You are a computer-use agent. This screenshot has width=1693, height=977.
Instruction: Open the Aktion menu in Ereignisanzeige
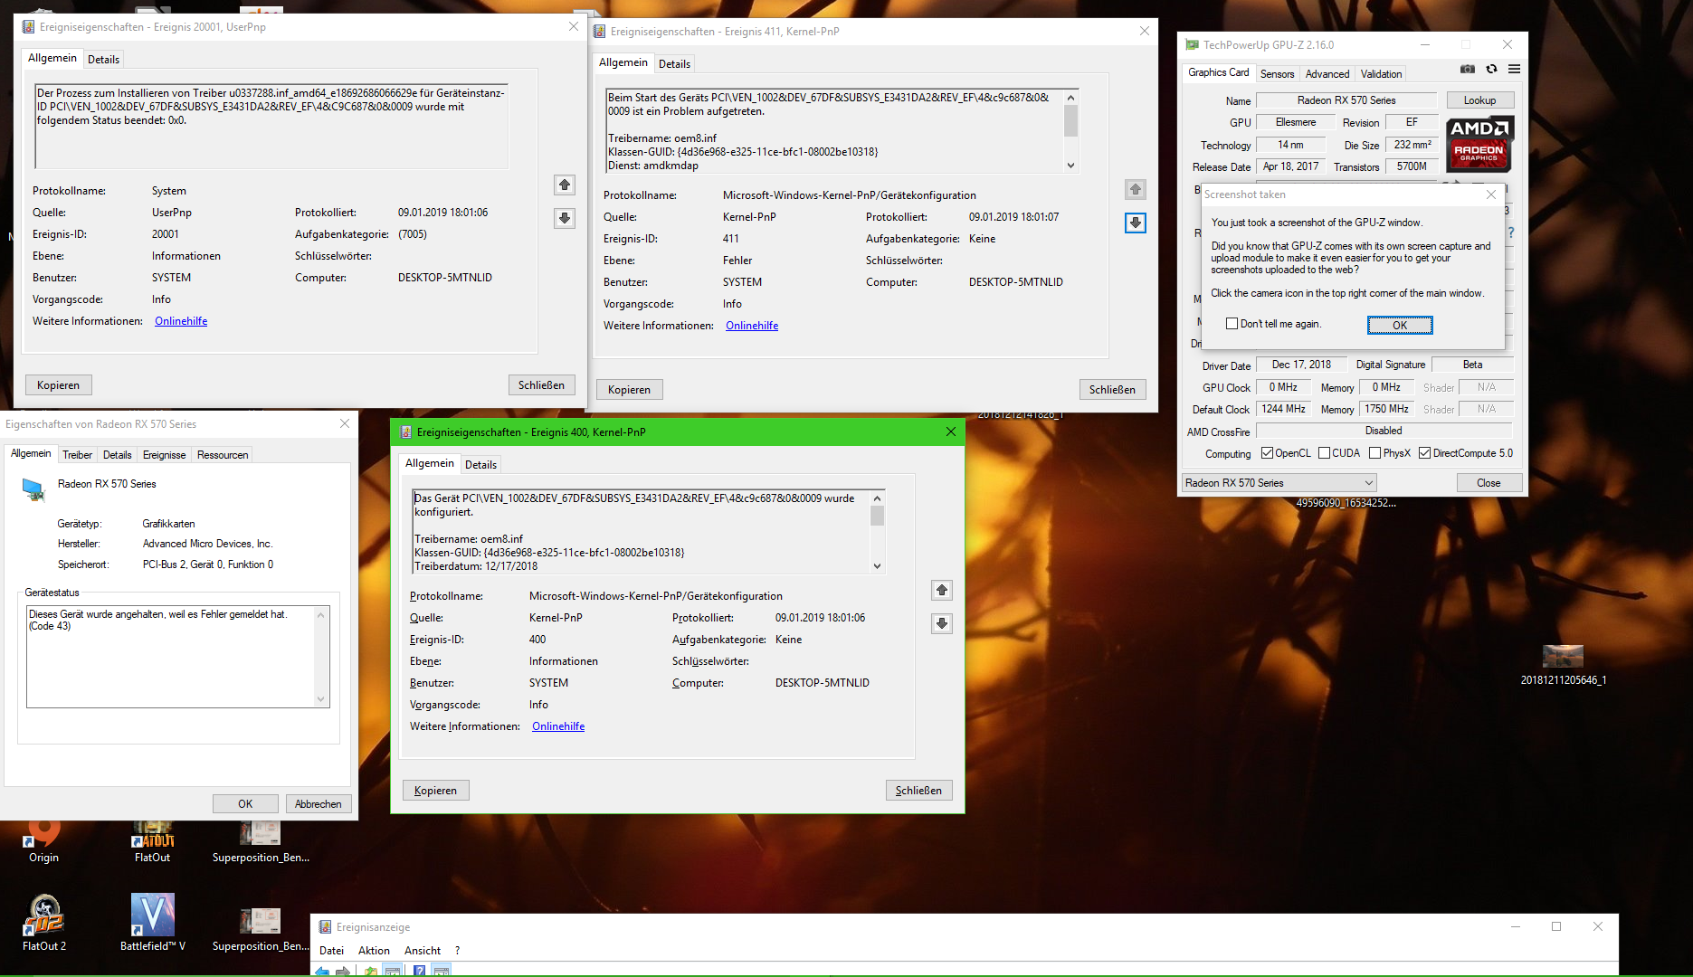pos(374,951)
